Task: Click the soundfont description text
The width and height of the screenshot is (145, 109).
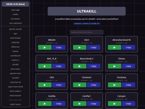Action: click(87, 19)
